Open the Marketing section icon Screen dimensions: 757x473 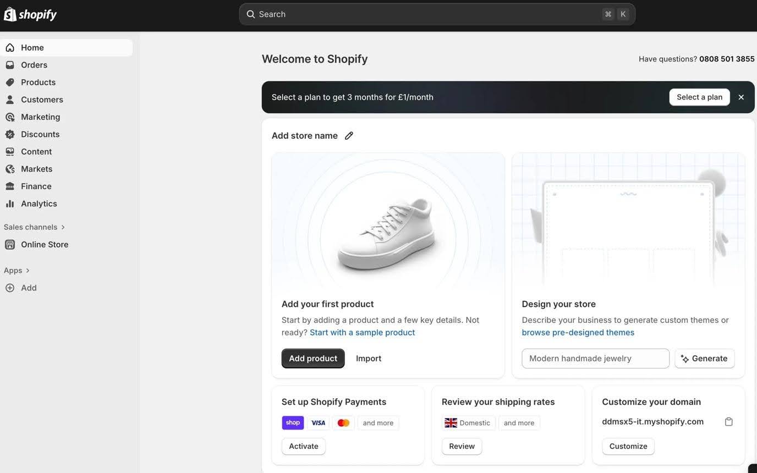click(10, 117)
